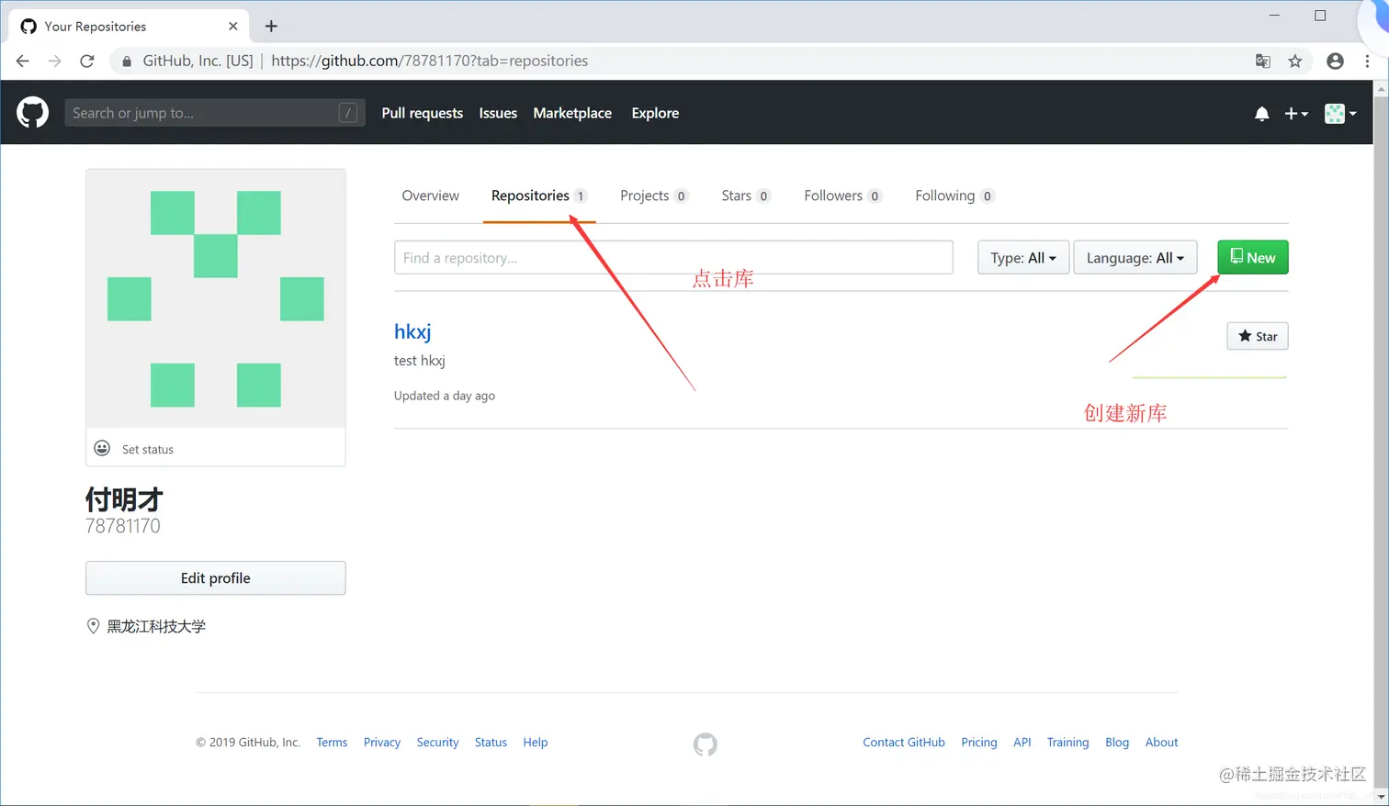Minimize the Chrome window

pos(1274,16)
